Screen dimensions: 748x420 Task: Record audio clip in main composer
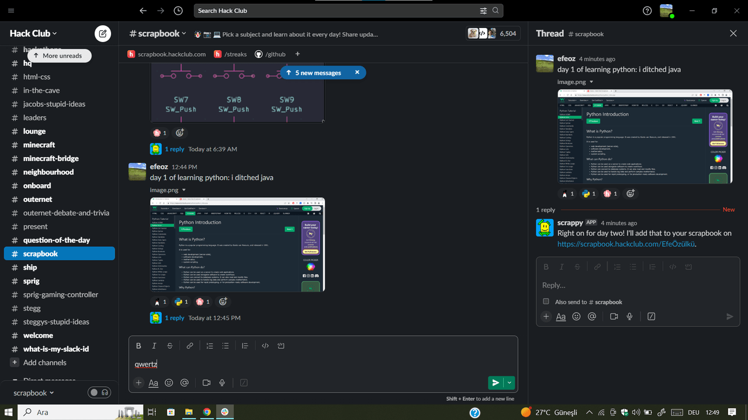(x=222, y=383)
